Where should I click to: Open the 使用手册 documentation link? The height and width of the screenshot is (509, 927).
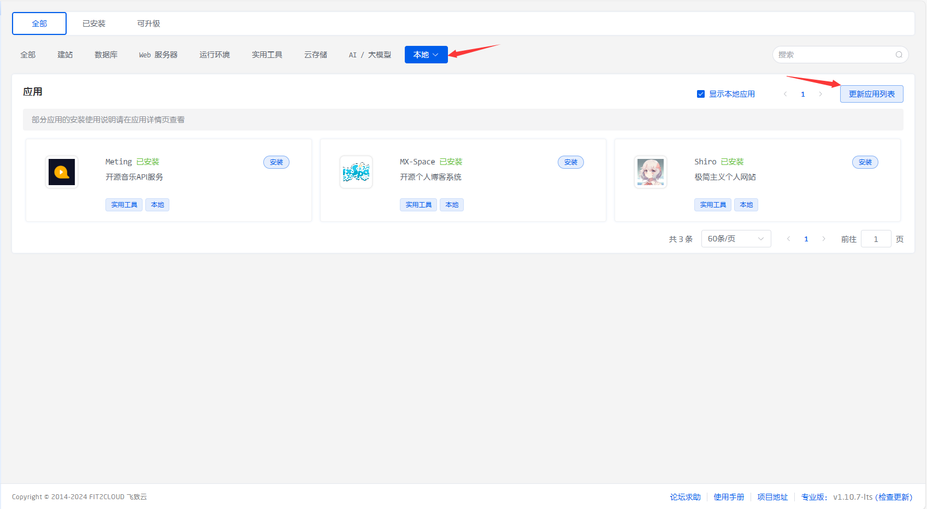729,496
